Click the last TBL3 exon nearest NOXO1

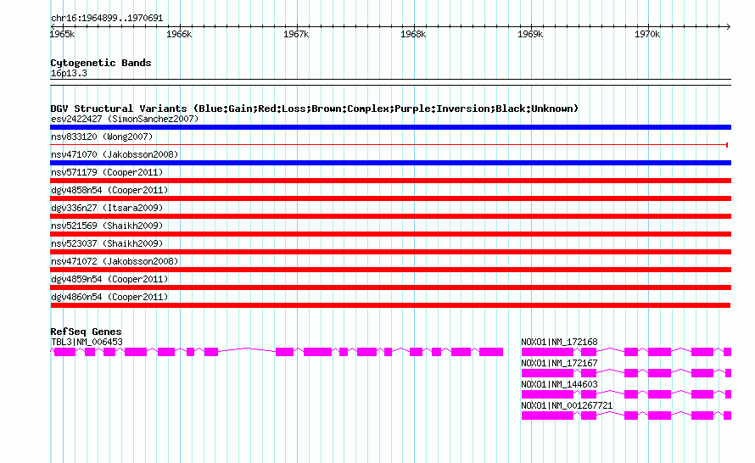pyautogui.click(x=491, y=352)
